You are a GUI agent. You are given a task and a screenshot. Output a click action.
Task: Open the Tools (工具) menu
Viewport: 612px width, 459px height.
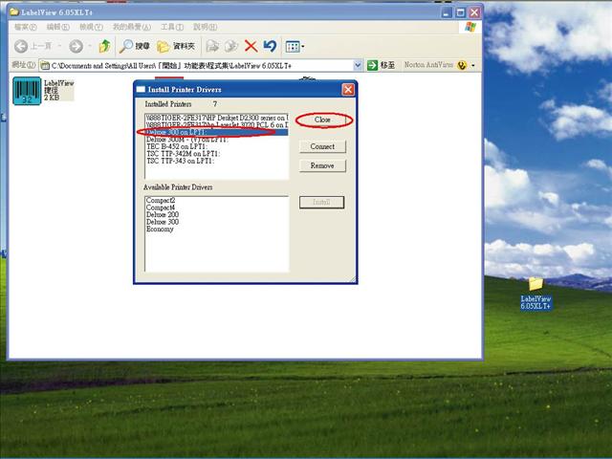click(x=172, y=27)
